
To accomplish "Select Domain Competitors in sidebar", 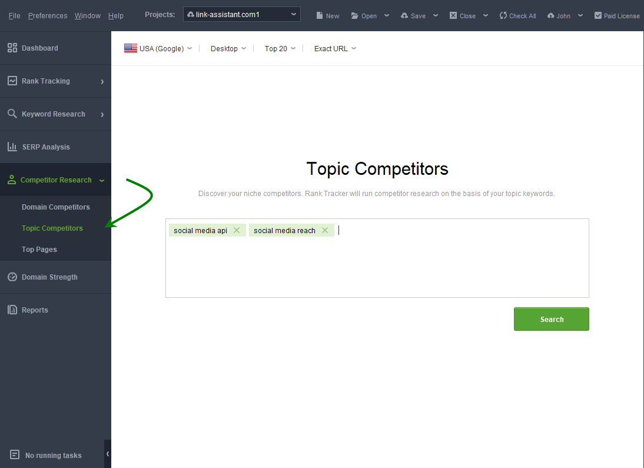I will pos(56,207).
